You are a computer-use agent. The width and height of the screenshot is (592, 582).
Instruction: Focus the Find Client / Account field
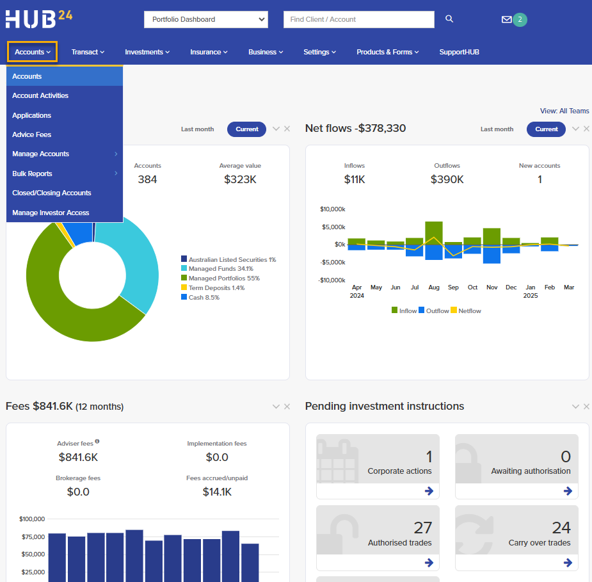[358, 19]
